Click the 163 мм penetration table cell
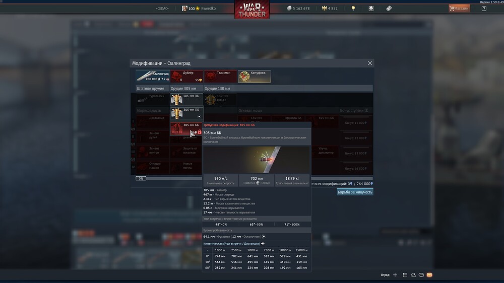The image size is (504, 283). click(x=301, y=267)
